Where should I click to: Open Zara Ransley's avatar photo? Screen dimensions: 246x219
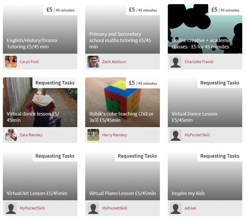click(11, 135)
